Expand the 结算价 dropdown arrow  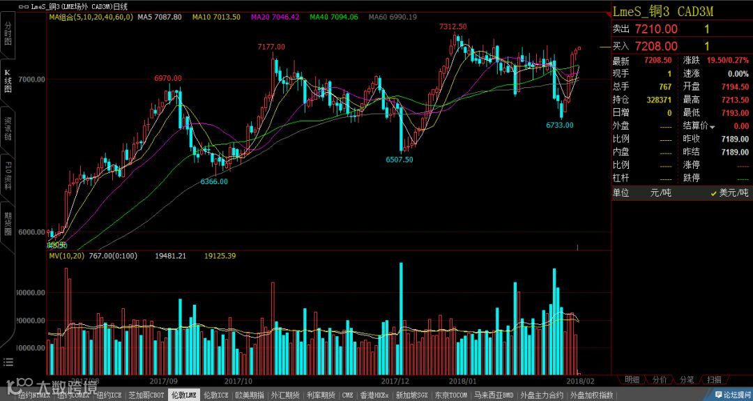[712, 127]
